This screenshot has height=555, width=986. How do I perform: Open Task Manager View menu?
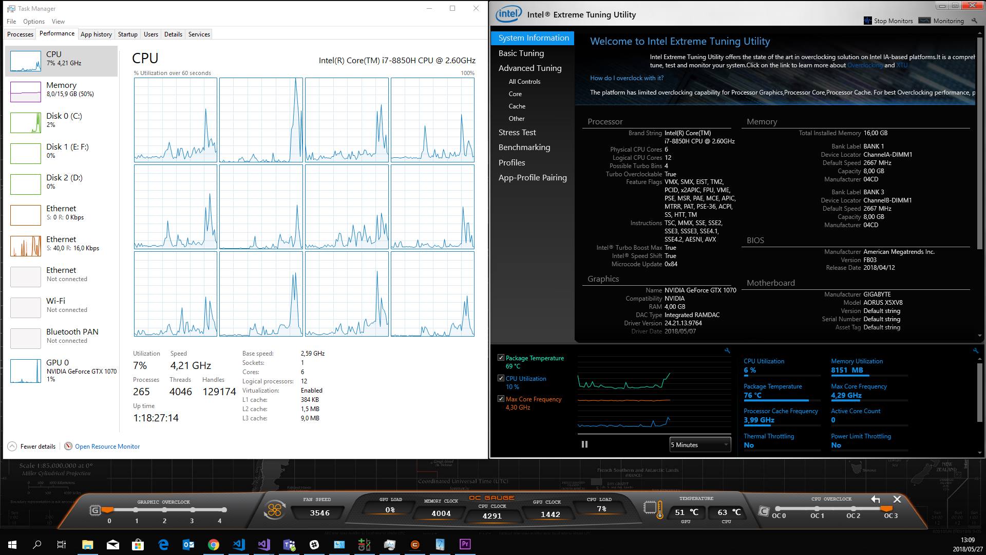pos(58,22)
